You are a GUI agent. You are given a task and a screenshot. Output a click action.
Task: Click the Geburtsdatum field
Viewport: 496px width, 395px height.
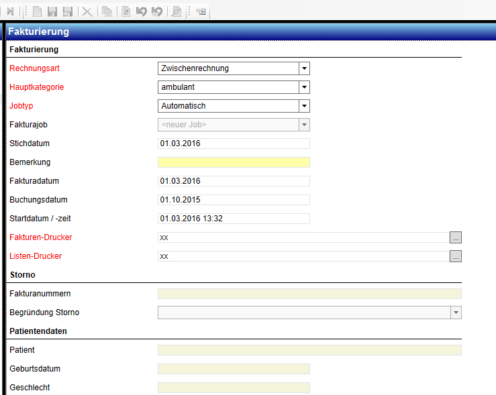[234, 369]
